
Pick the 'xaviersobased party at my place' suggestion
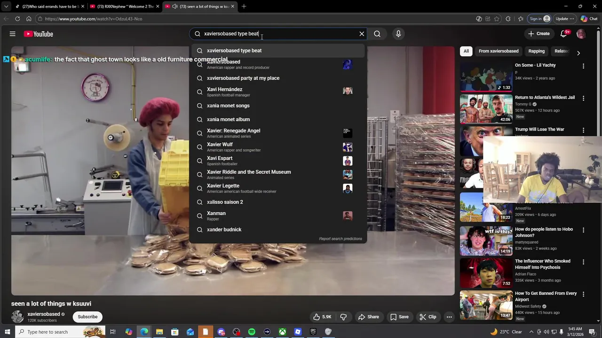tap(278, 78)
